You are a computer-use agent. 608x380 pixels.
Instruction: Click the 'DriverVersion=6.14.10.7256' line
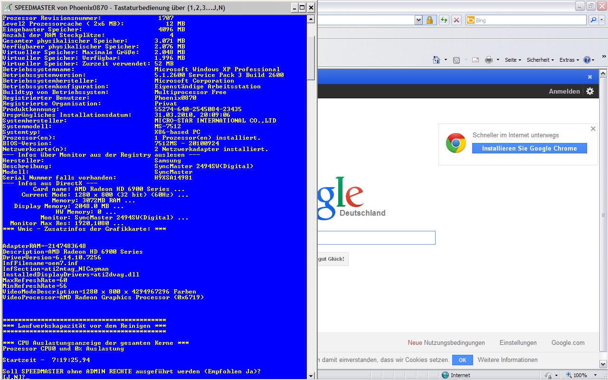pos(52,257)
